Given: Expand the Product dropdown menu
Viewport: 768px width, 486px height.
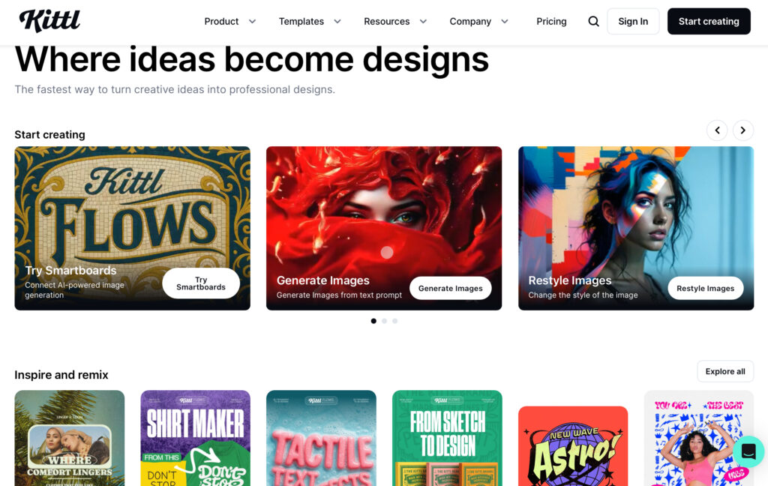Looking at the screenshot, I should (230, 22).
